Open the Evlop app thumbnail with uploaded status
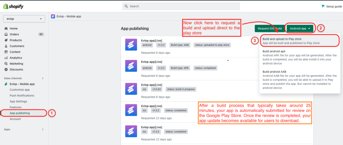The width and height of the screenshot is (343, 145). [x=131, y=45]
